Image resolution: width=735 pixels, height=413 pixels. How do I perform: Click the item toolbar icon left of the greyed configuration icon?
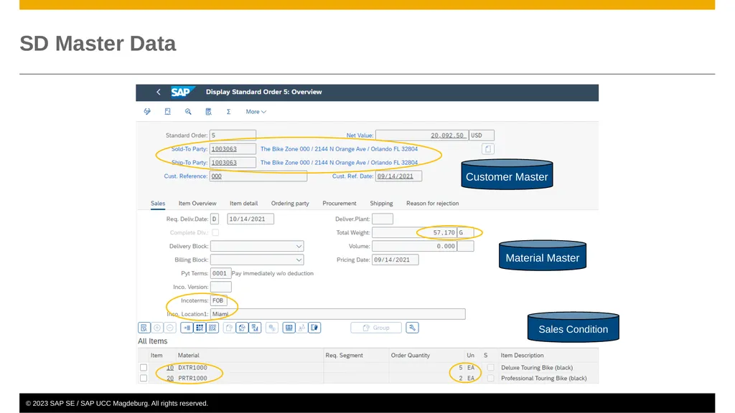(x=289, y=328)
